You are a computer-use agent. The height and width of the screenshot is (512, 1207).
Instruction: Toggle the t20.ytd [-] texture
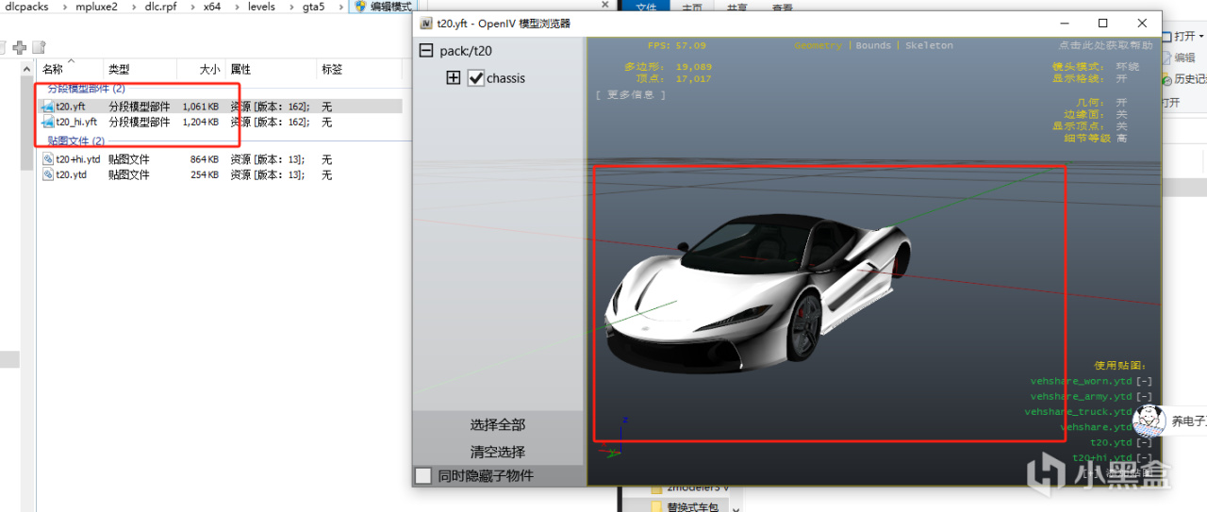[x=1144, y=442]
